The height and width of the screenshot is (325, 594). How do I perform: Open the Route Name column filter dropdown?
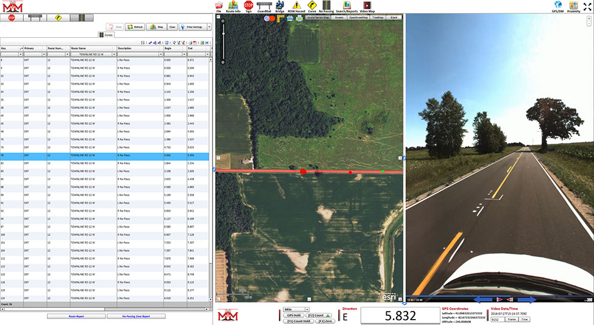[113, 54]
